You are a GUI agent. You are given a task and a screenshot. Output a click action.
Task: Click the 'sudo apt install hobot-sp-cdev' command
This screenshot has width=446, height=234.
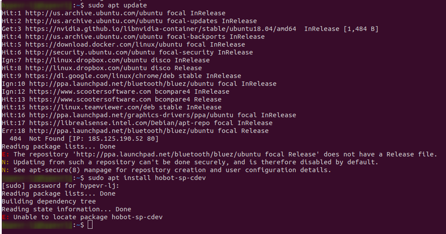(x=147, y=178)
